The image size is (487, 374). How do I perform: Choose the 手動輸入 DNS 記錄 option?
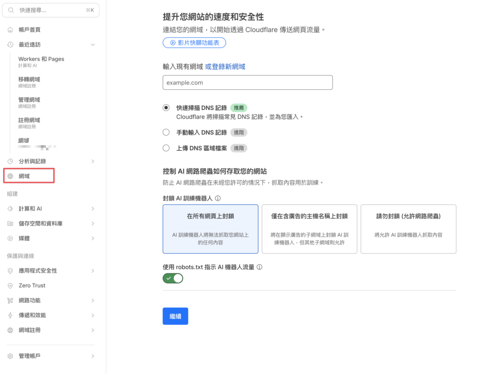(x=166, y=132)
